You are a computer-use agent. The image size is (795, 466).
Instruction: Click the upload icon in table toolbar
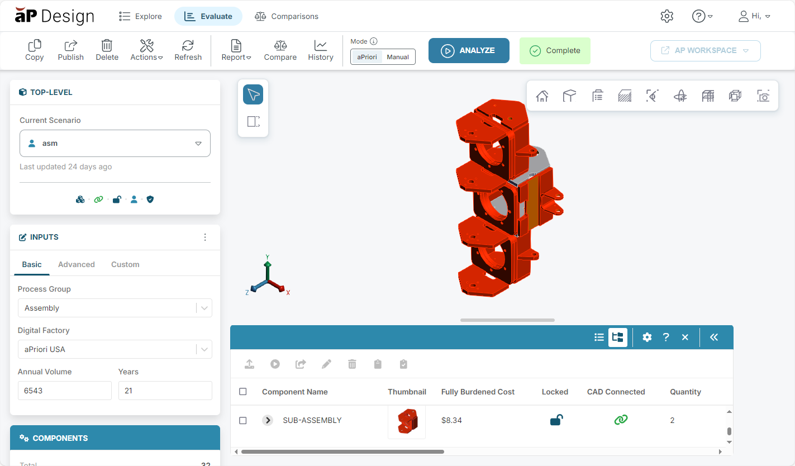249,364
